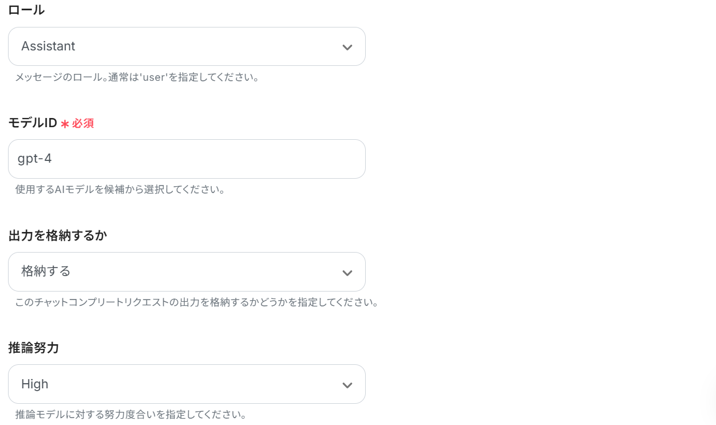Click the role hint beginning with メッセージのロール

pos(137,77)
